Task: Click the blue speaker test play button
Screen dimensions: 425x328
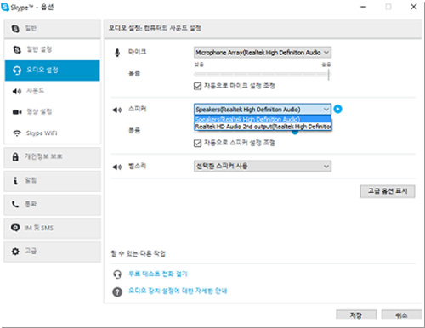Action: 337,109
